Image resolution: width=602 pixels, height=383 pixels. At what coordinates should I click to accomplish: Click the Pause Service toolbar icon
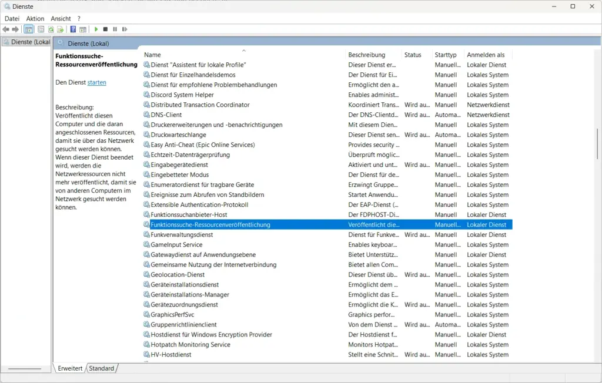coord(115,29)
